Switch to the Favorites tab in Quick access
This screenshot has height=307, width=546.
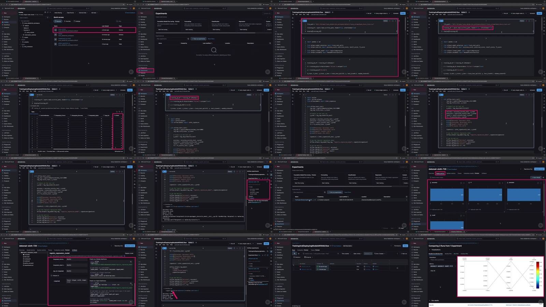(67, 21)
